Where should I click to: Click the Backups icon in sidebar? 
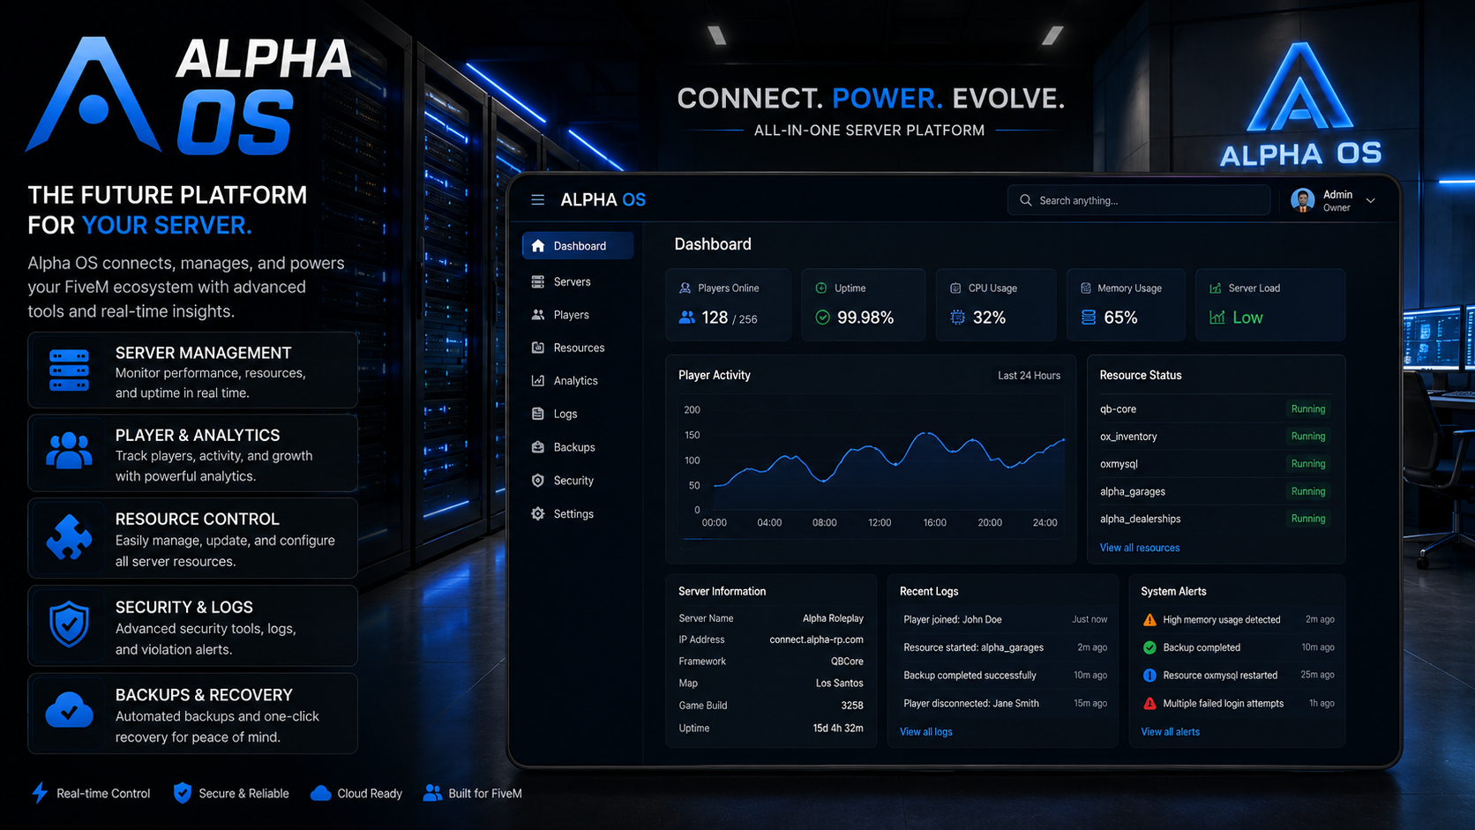click(538, 447)
